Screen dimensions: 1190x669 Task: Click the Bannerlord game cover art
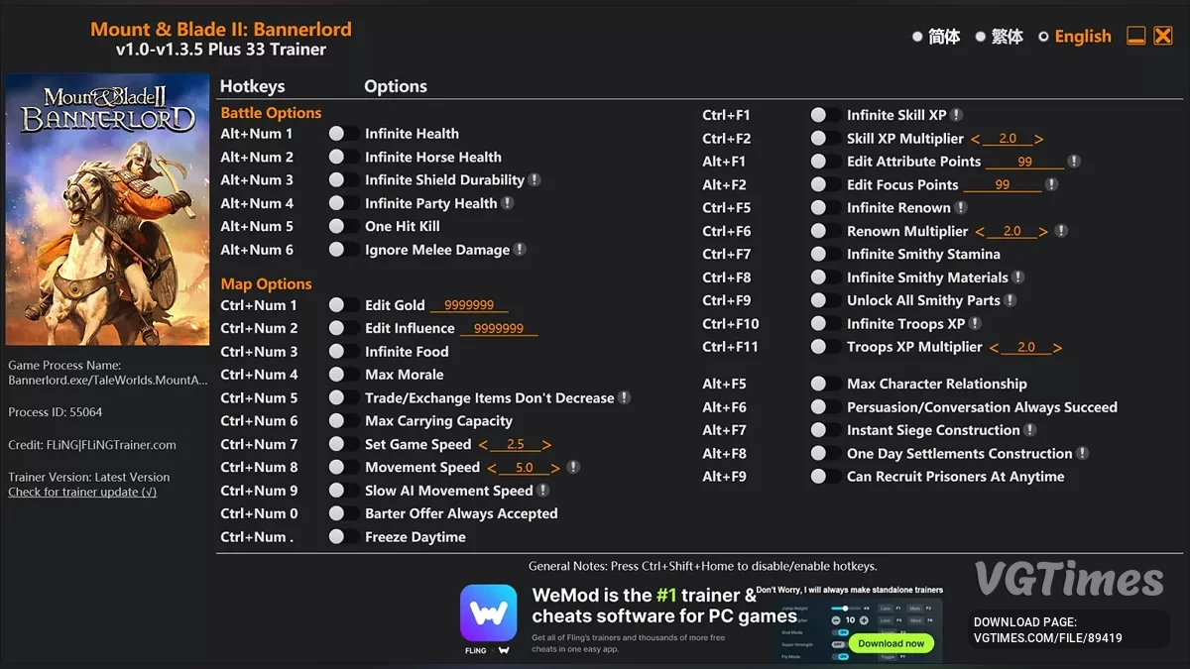[x=107, y=209]
